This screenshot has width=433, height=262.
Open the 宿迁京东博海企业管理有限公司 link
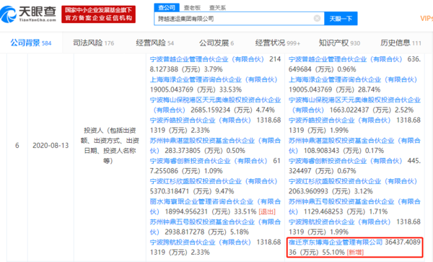336,243
